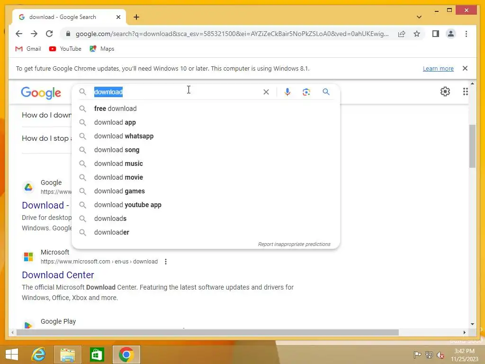The height and width of the screenshot is (364, 485).
Task: Share this page using the share icon
Action: [402, 34]
